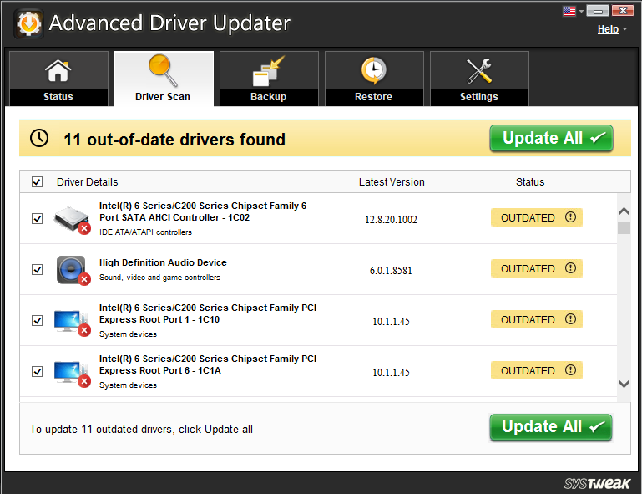Viewport: 642px width, 494px height.
Task: Click Sound, video and game controllers text
Action: [x=159, y=278]
